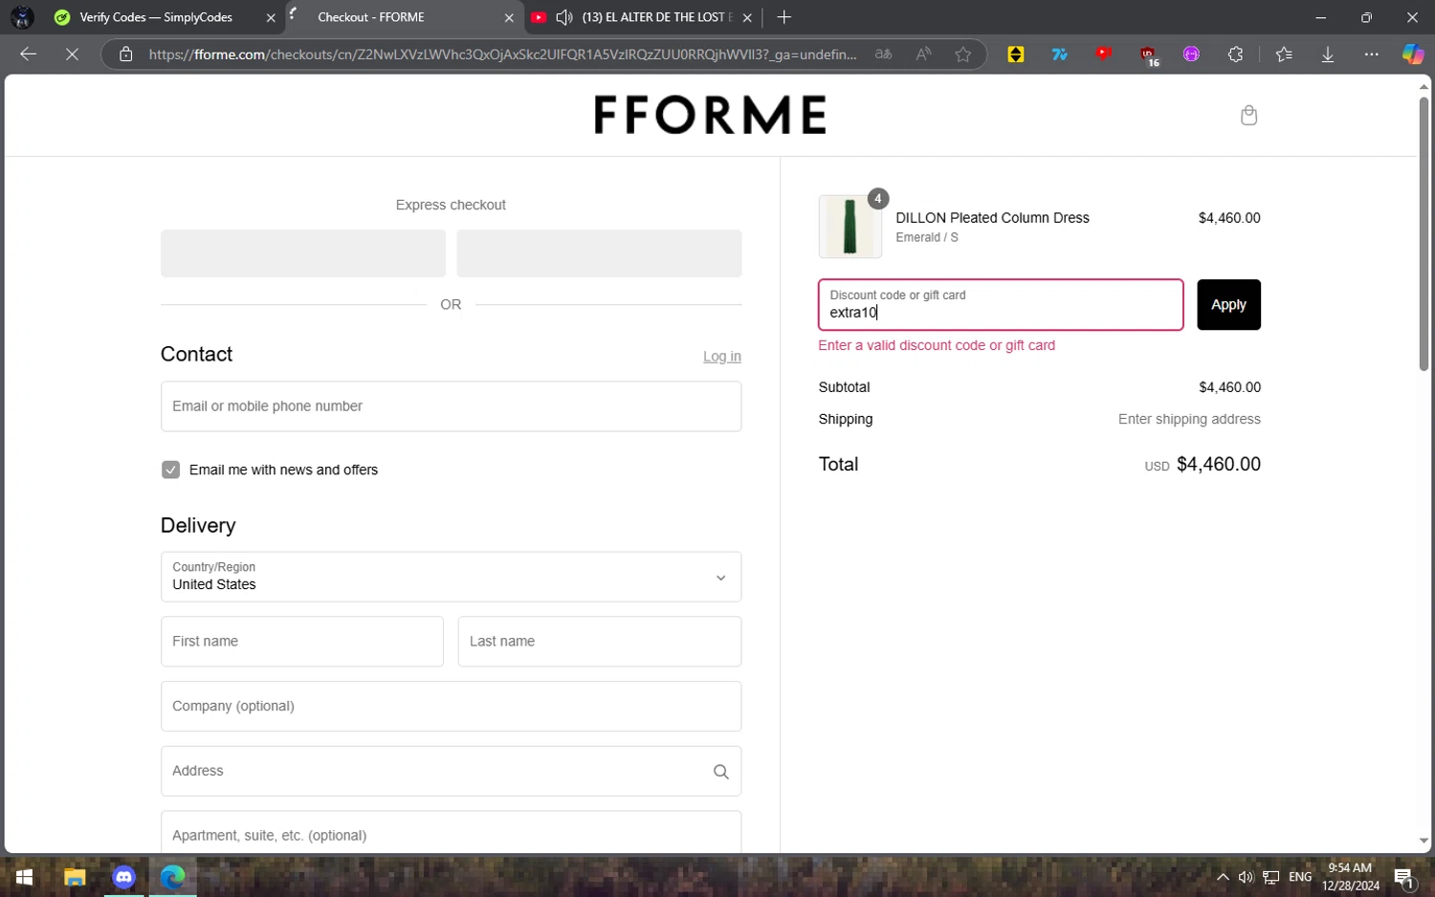1435x897 pixels.
Task: Click the browser address bar URL
Action: click(x=502, y=55)
